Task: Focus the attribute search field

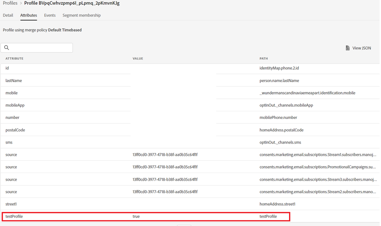Action: (x=40, y=48)
